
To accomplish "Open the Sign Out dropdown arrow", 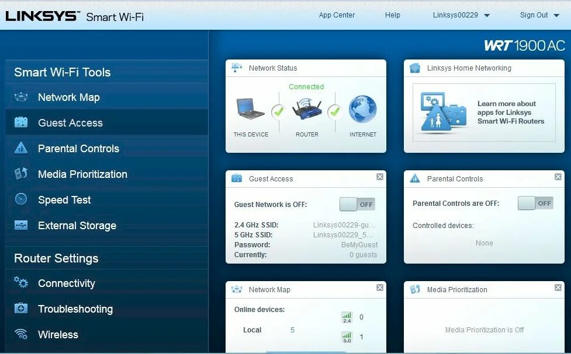I will (x=556, y=16).
